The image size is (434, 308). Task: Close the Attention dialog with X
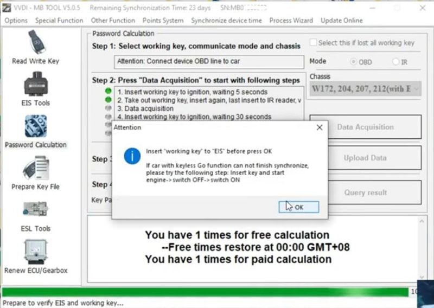click(x=320, y=127)
